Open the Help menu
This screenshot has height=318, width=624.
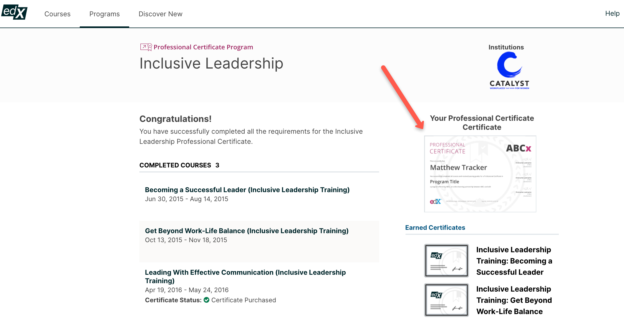[x=612, y=13]
